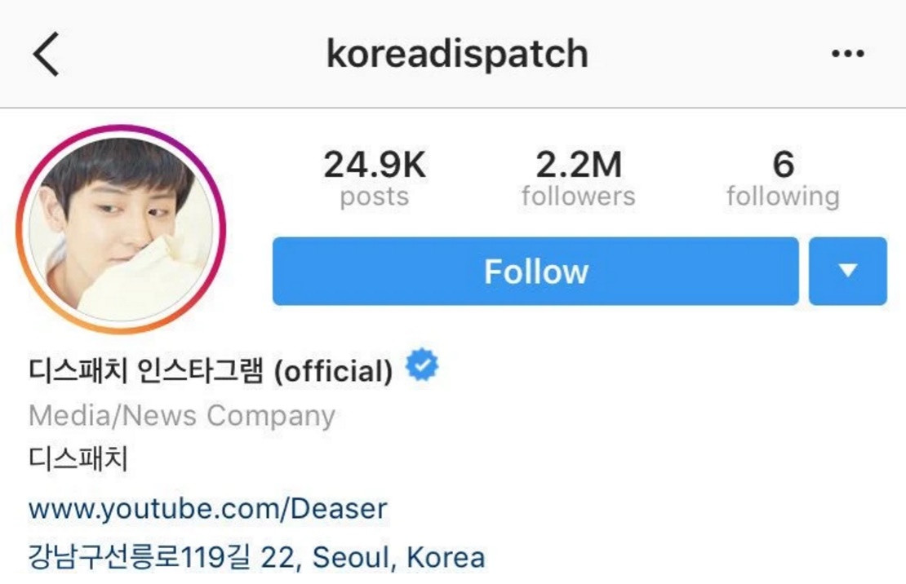This screenshot has width=906, height=584.
Task: View the profile picture story
Action: click(122, 229)
